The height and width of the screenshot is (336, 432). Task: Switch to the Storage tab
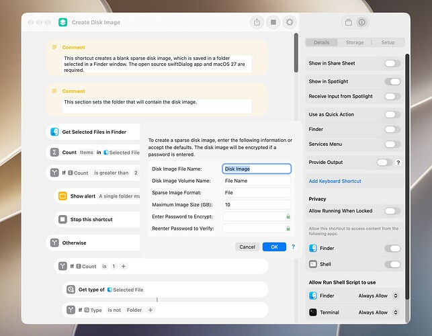[x=355, y=42]
